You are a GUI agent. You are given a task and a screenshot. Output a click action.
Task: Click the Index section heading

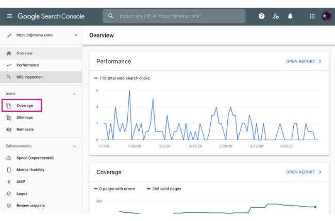(x=10, y=94)
